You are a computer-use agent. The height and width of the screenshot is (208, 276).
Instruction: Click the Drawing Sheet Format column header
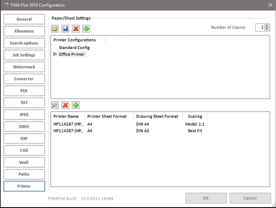pos(158,116)
